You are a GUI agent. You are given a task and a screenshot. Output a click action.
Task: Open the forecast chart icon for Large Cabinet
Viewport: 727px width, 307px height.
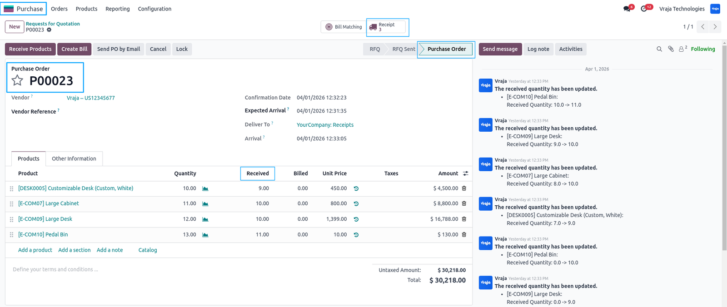click(x=205, y=204)
